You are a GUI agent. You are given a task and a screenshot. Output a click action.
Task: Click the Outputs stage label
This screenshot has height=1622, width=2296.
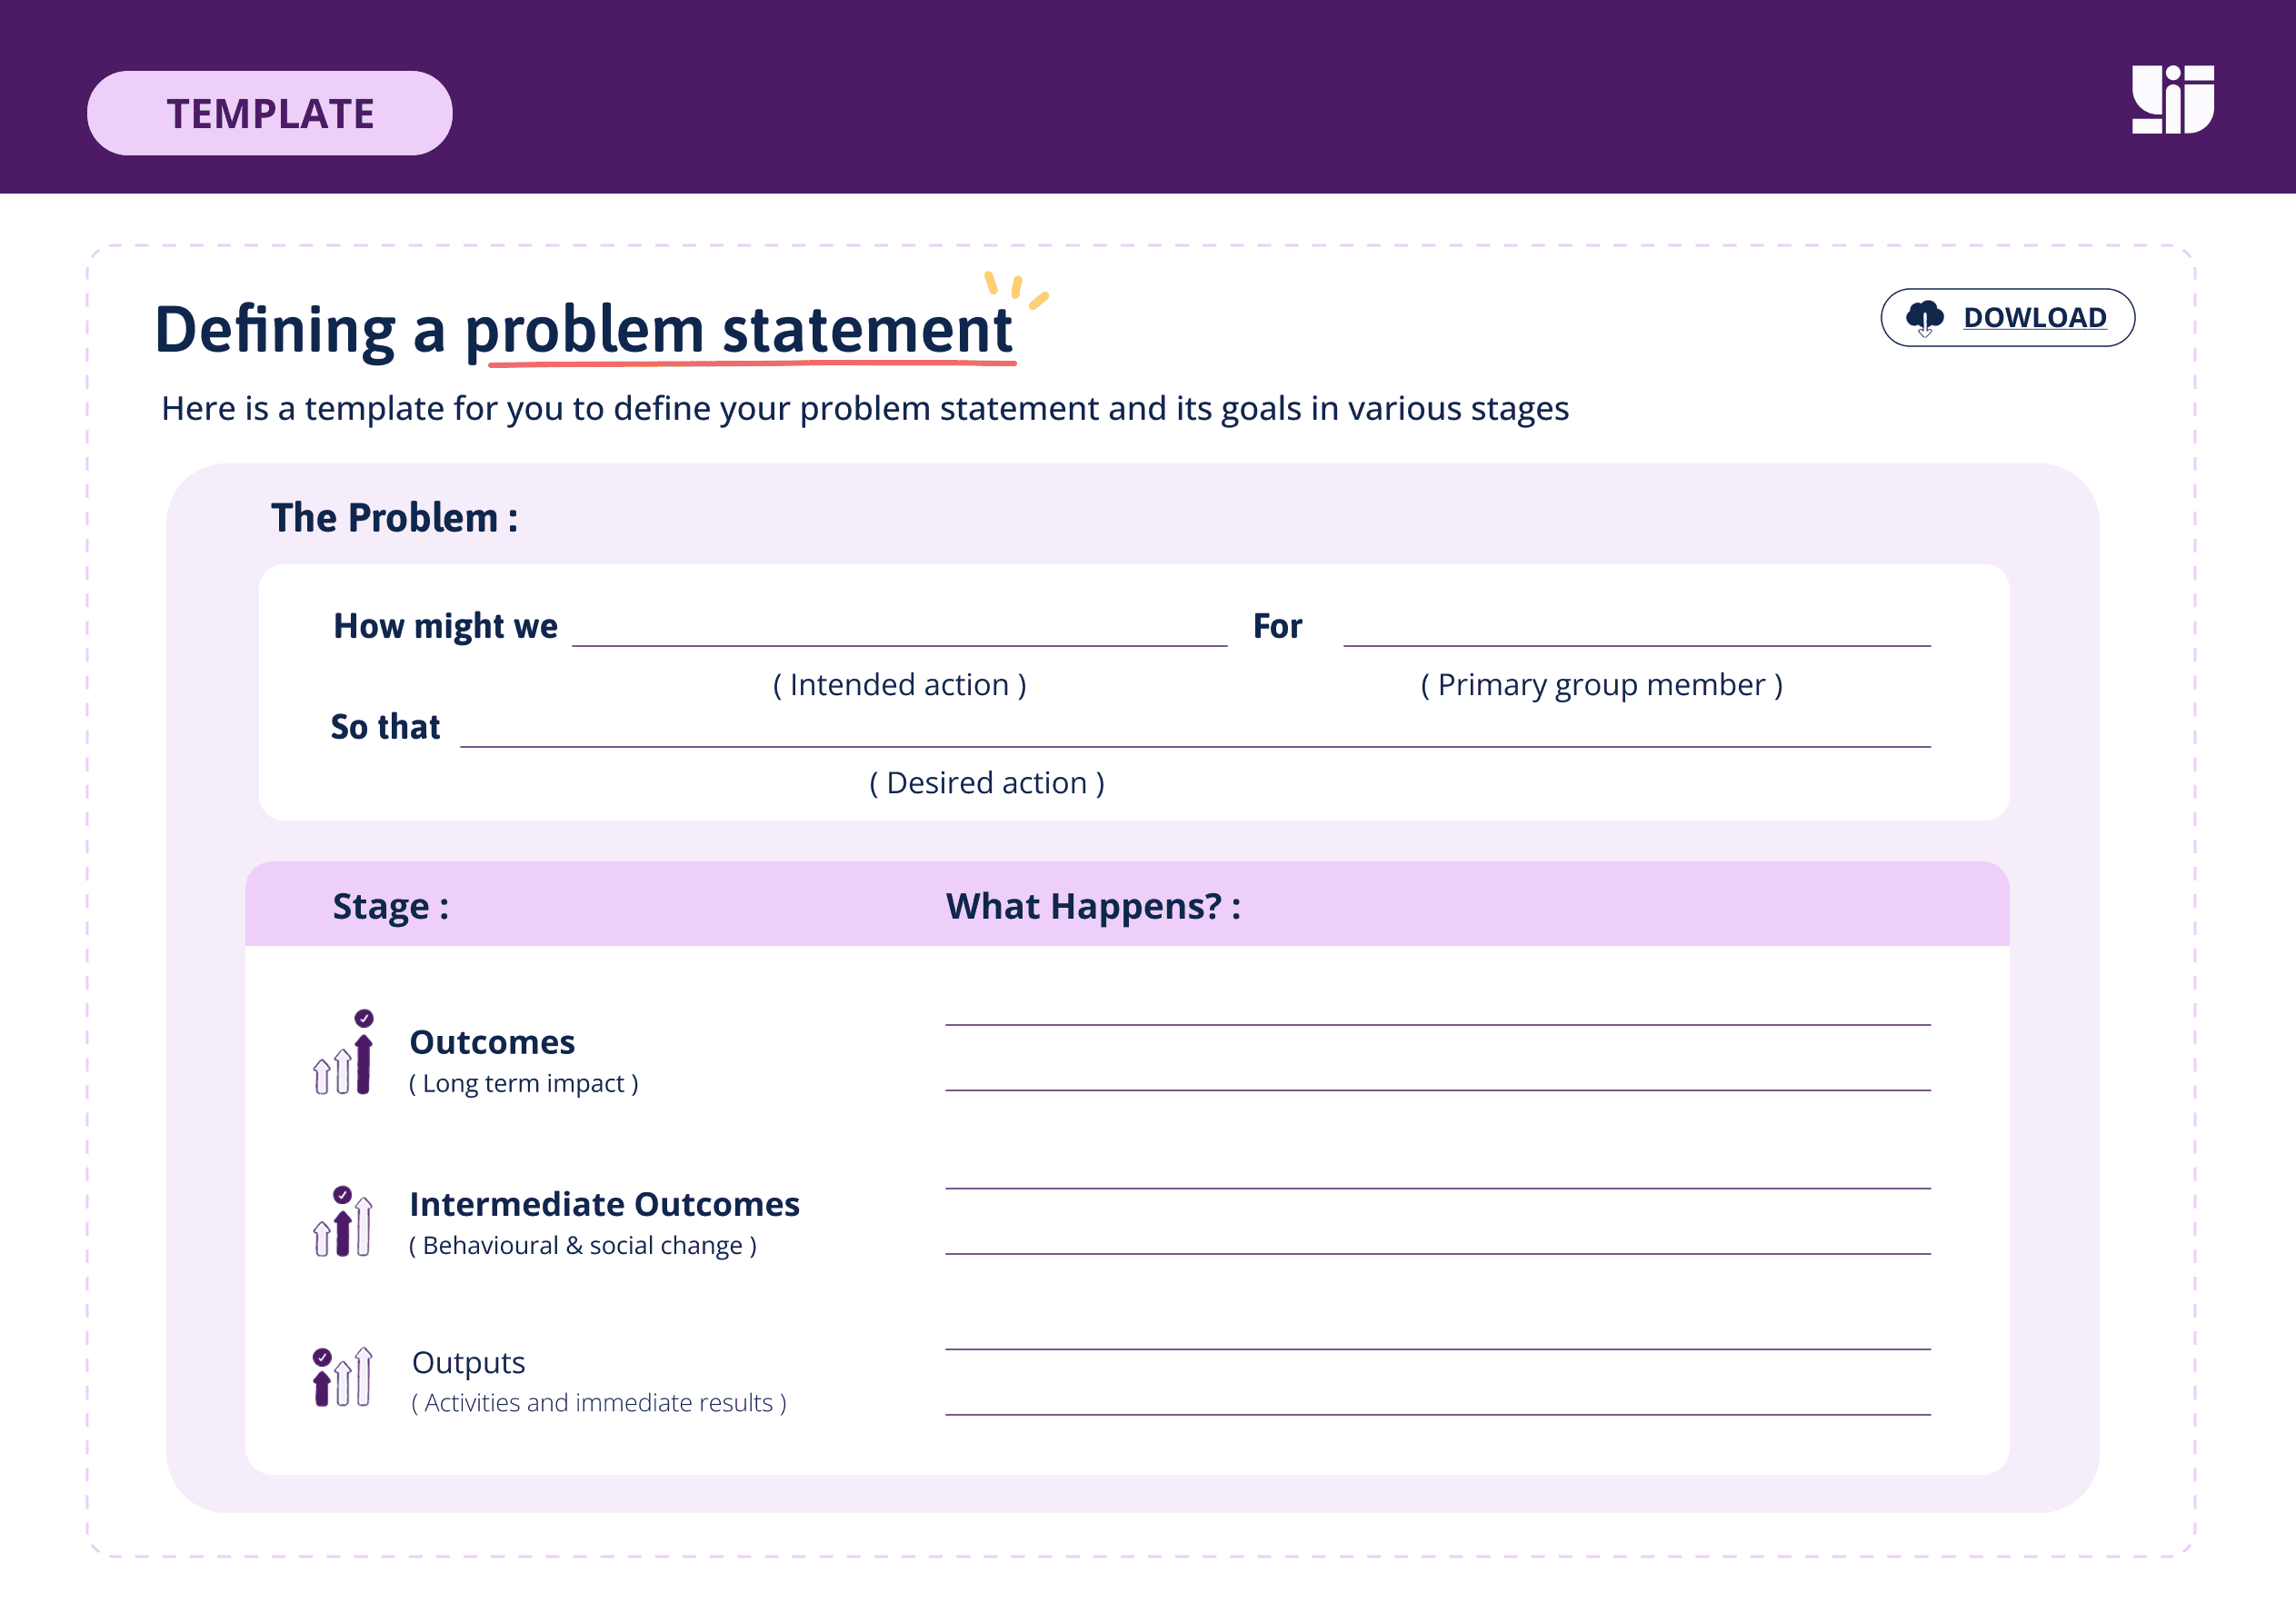tap(468, 1362)
